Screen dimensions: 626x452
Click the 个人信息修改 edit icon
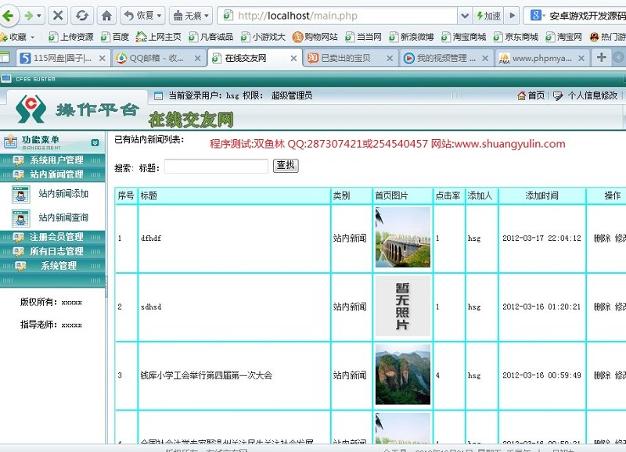(558, 95)
